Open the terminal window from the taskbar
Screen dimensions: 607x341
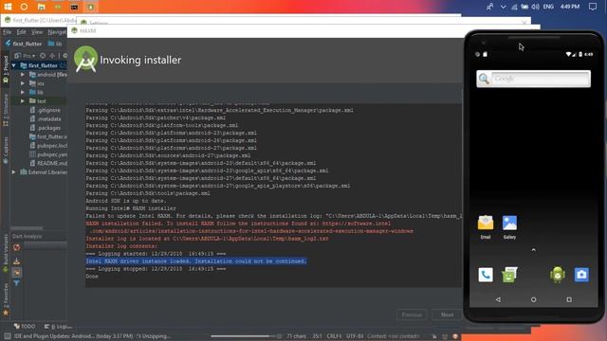point(74,7)
